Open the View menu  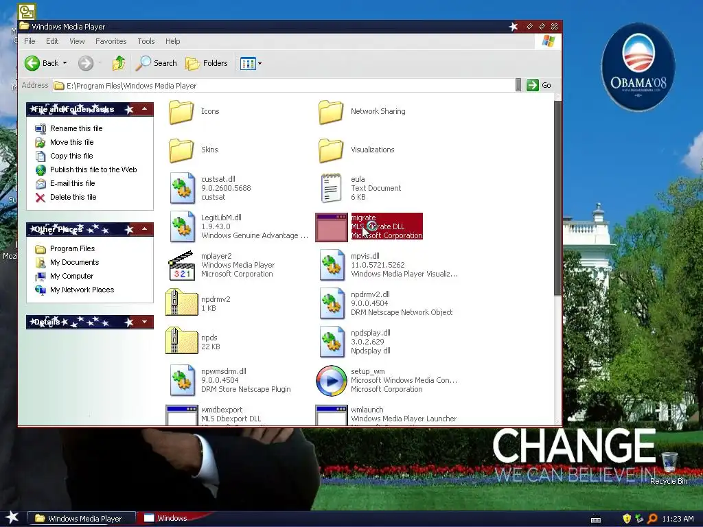(x=77, y=41)
